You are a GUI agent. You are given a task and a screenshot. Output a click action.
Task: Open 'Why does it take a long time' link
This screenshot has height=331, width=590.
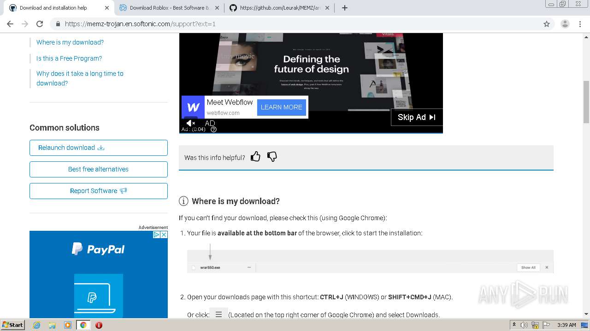pos(80,78)
